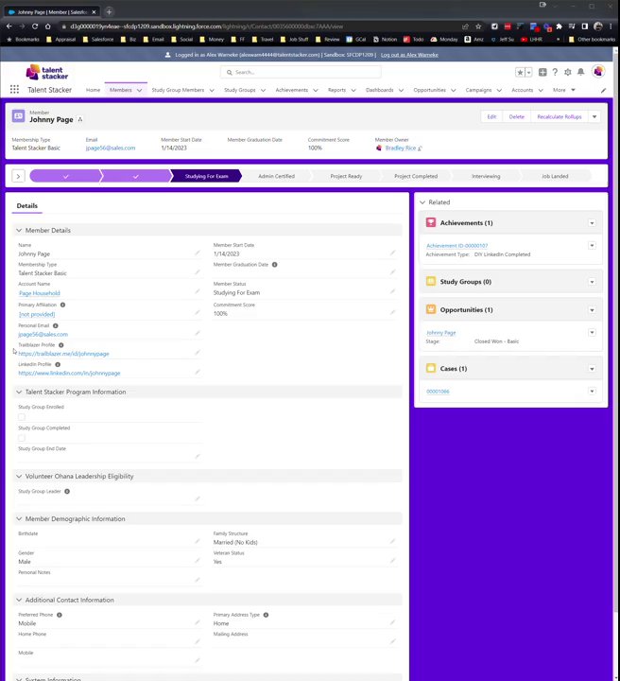Open the Dashboards tab
Viewport: 620px width, 681px height.
380,90
